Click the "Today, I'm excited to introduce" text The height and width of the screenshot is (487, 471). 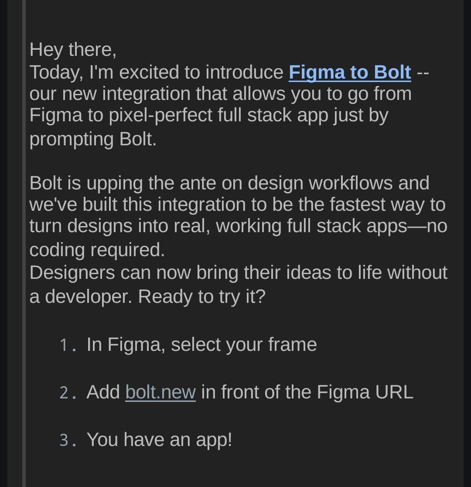point(156,73)
